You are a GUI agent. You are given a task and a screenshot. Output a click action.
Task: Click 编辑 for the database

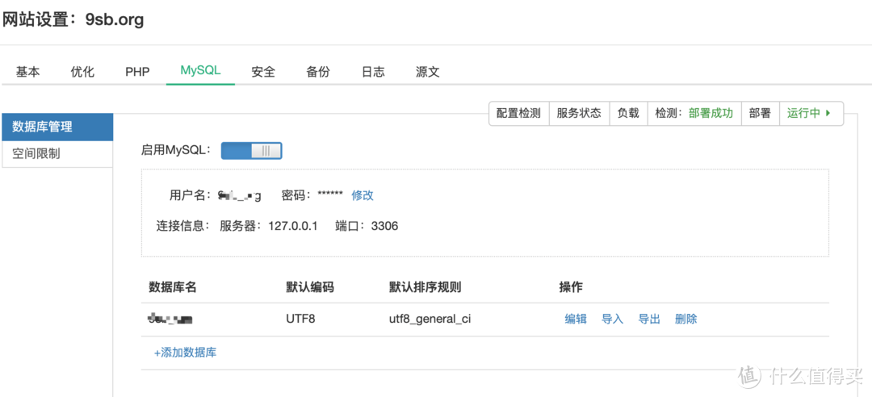coord(576,320)
